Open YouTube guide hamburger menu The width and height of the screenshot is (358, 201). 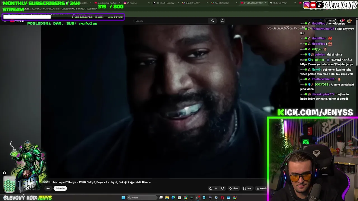coord(5,21)
